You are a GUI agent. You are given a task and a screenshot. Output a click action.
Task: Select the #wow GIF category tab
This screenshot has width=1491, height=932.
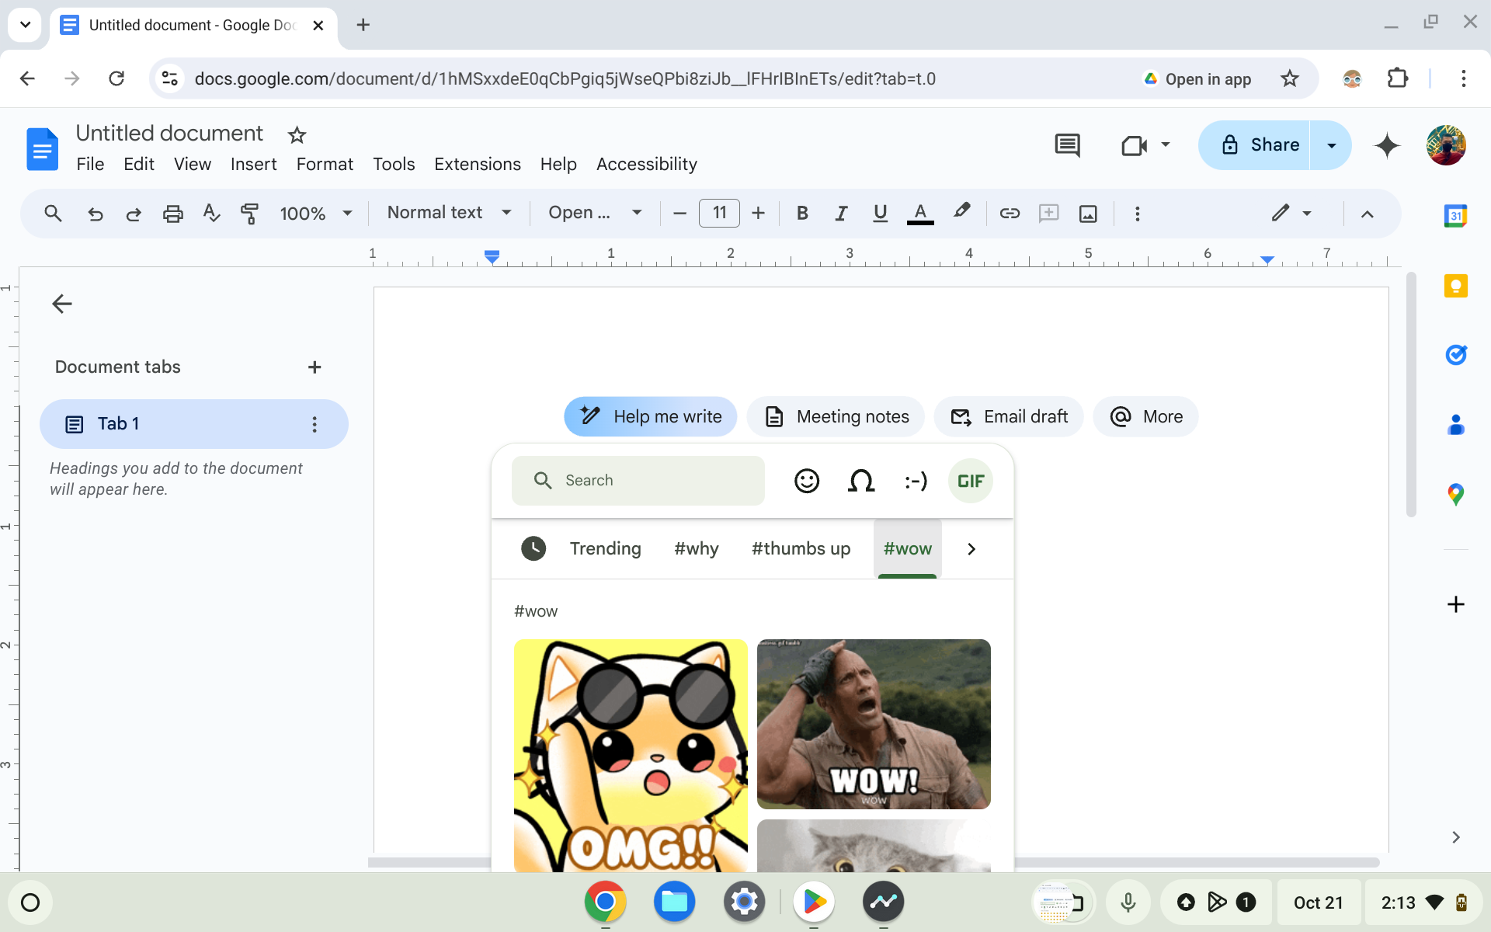(907, 548)
